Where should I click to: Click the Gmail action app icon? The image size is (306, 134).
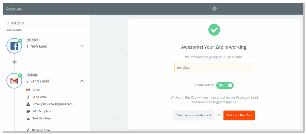pyautogui.click(x=14, y=81)
